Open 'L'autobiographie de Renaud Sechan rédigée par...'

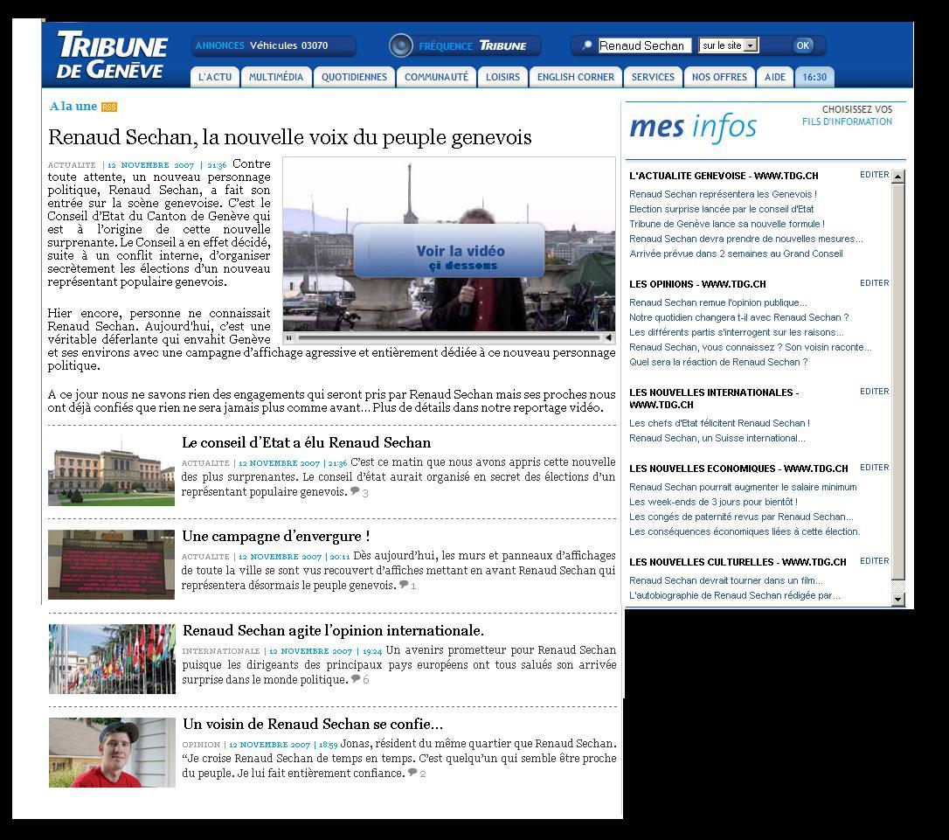735,595
